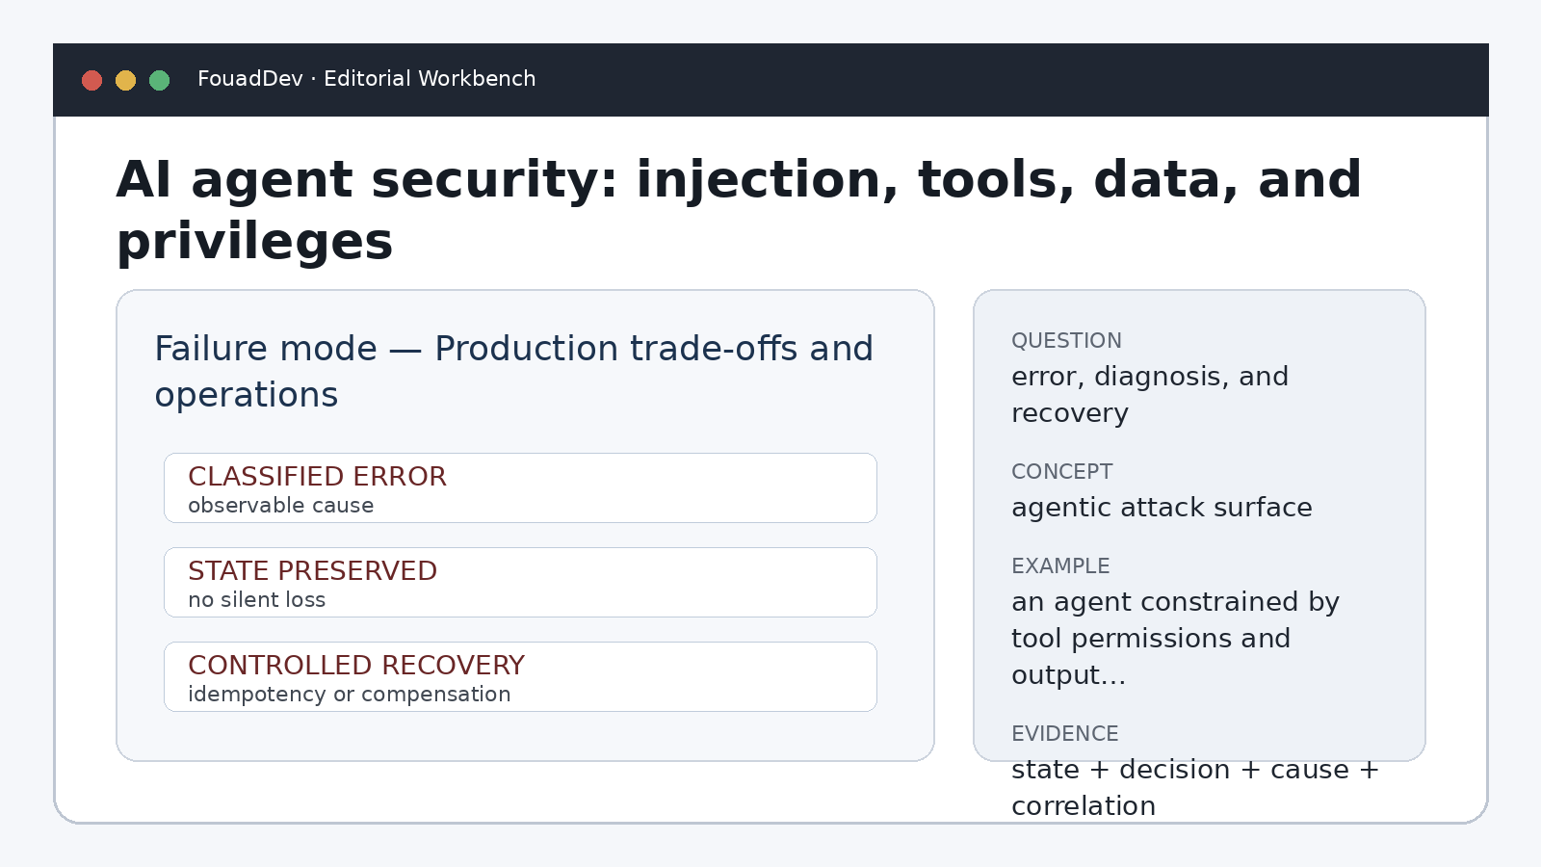Open the CLASSIFIED ERROR card
1541x867 pixels.
520,488
